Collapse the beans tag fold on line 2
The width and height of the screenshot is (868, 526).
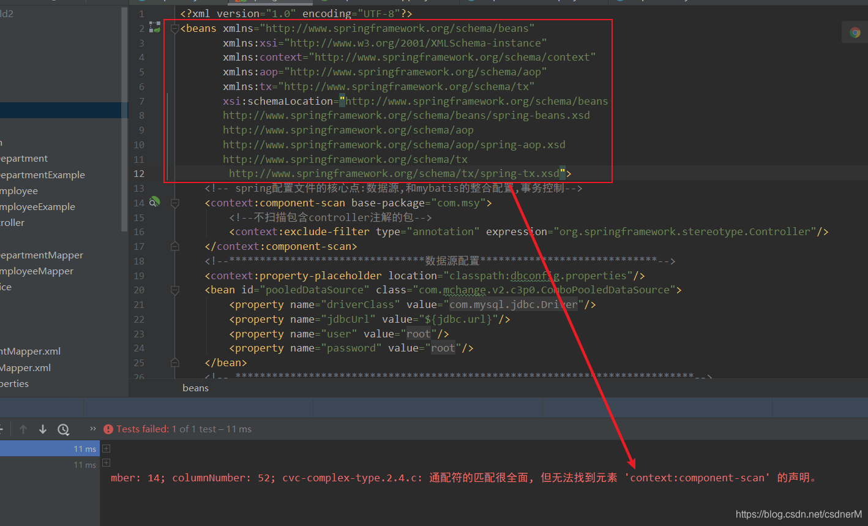(174, 28)
